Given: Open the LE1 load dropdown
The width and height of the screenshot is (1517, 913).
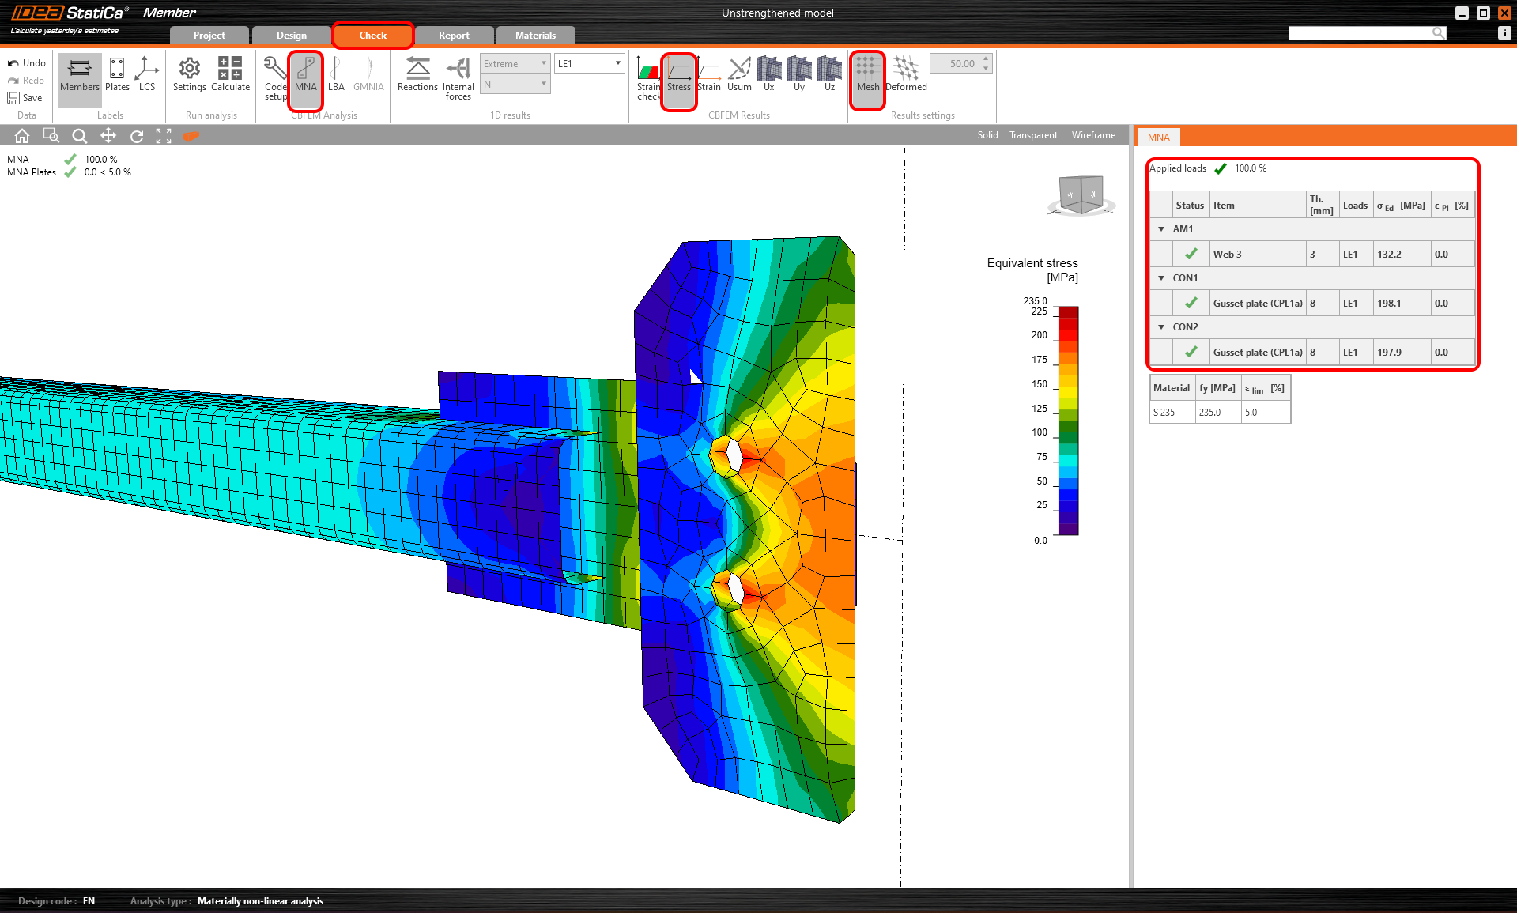Looking at the screenshot, I should [589, 63].
